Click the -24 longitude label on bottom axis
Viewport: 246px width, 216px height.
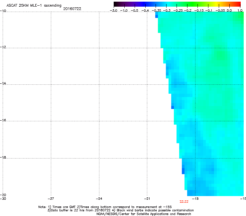click(x=99, y=199)
